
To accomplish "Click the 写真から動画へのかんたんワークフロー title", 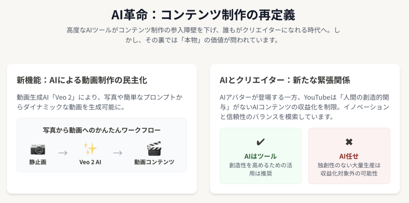I will pyautogui.click(x=102, y=130).
